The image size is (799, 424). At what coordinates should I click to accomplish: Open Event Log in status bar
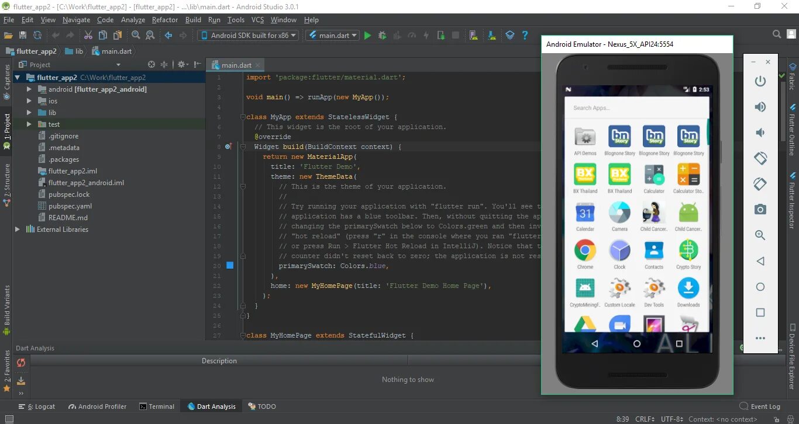760,406
